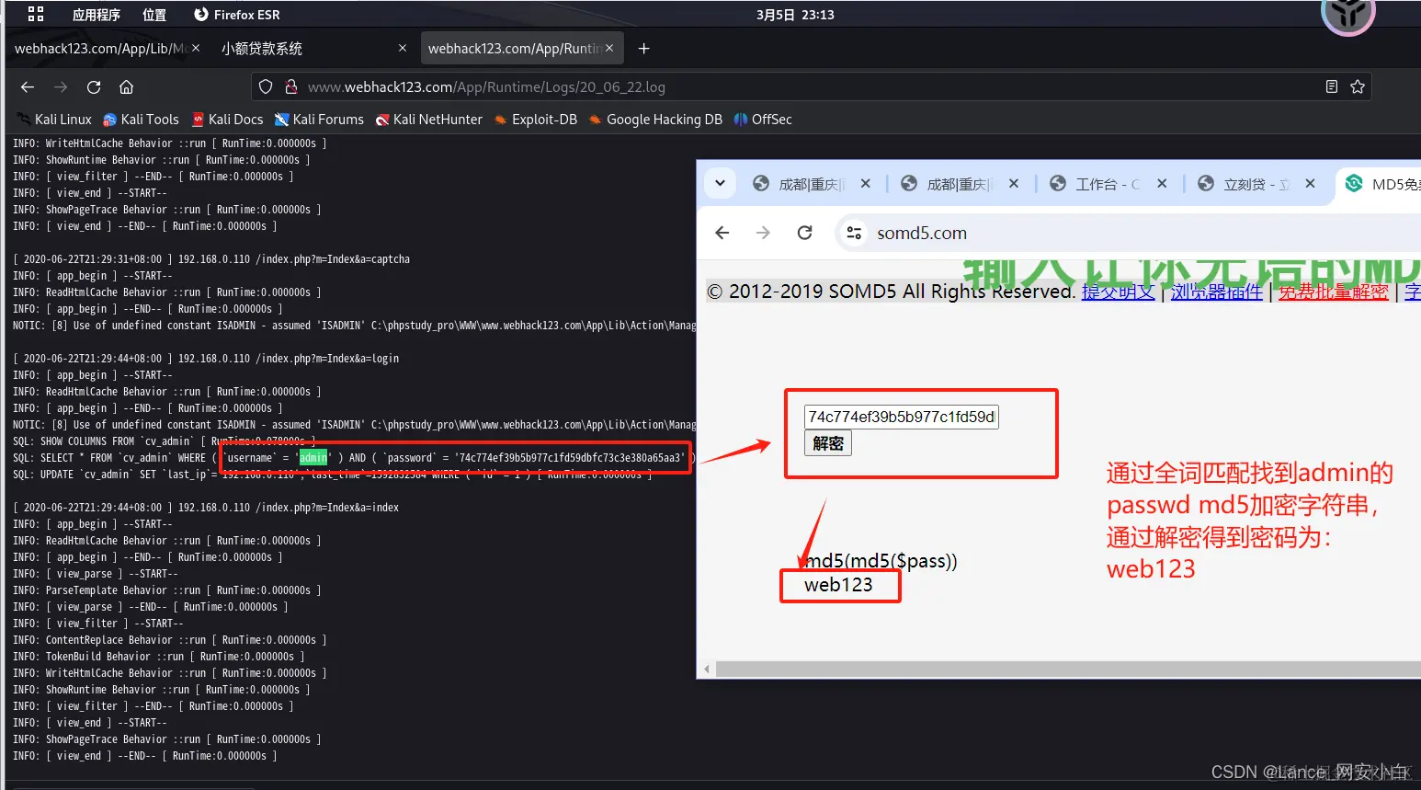Go forward in Chrome window

click(x=763, y=233)
